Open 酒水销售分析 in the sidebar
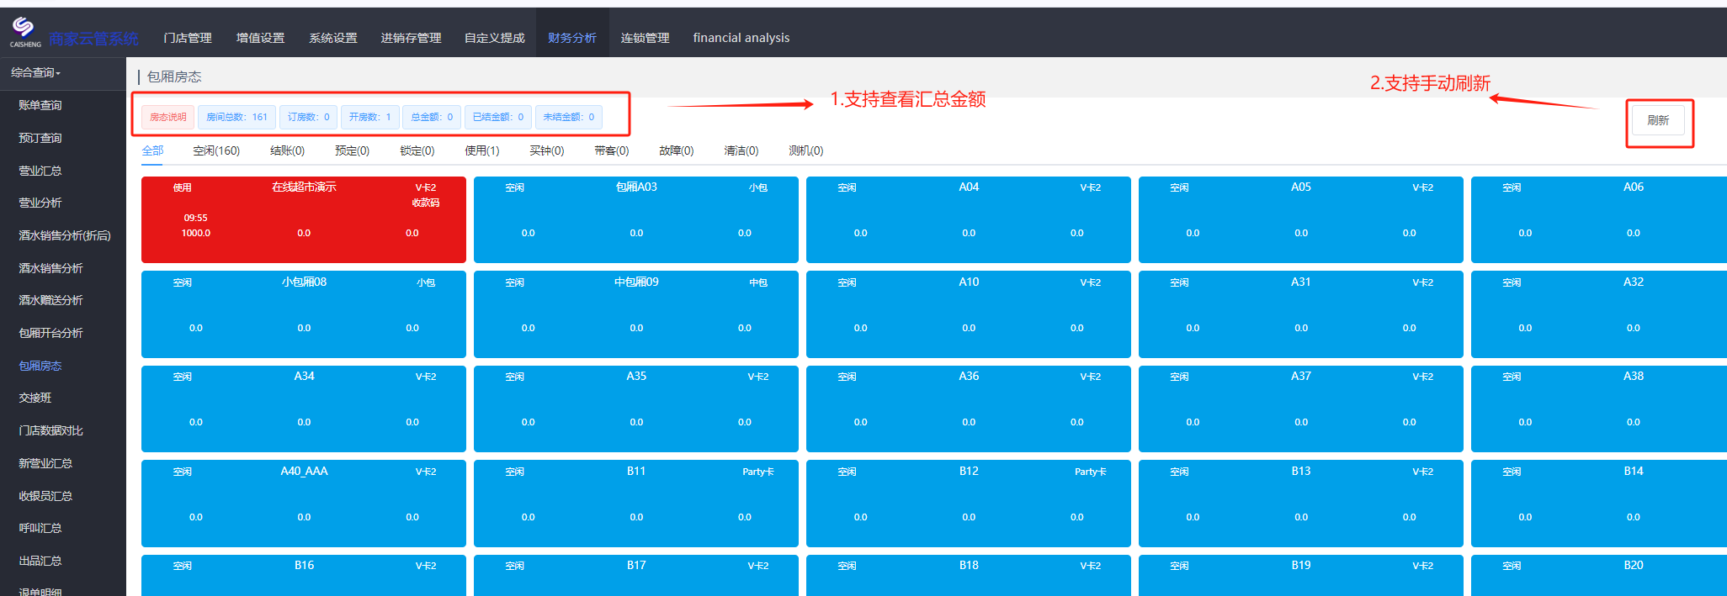 [x=50, y=268]
